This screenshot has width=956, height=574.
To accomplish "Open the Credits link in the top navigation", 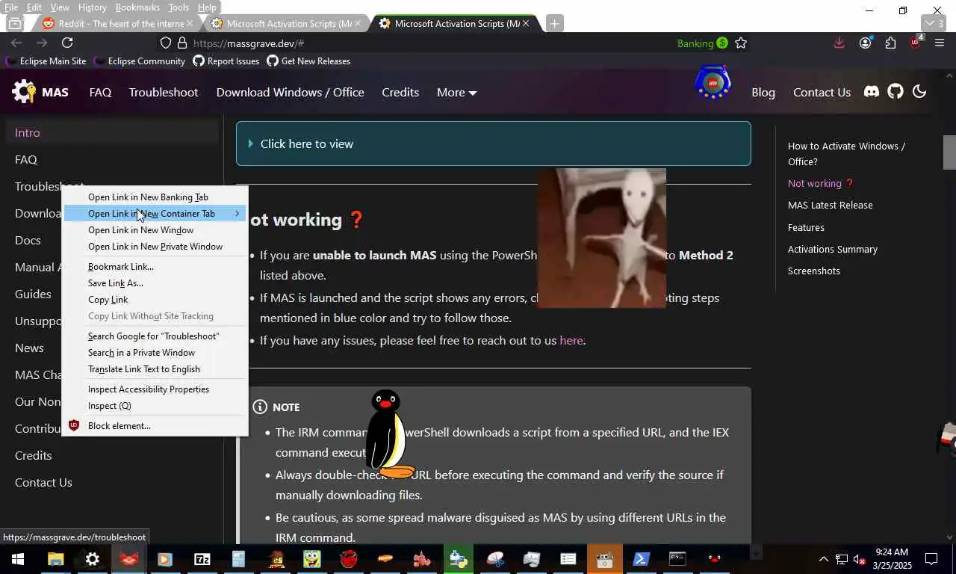I will point(400,93).
